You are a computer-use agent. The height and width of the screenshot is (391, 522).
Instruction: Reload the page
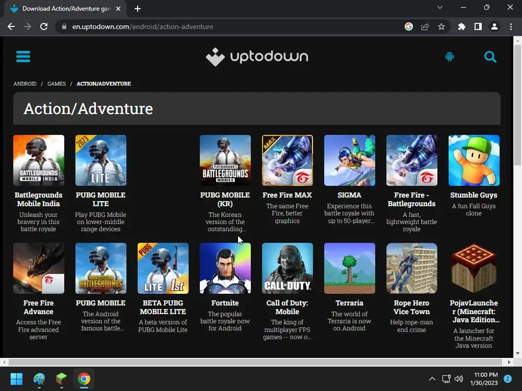[x=44, y=26]
